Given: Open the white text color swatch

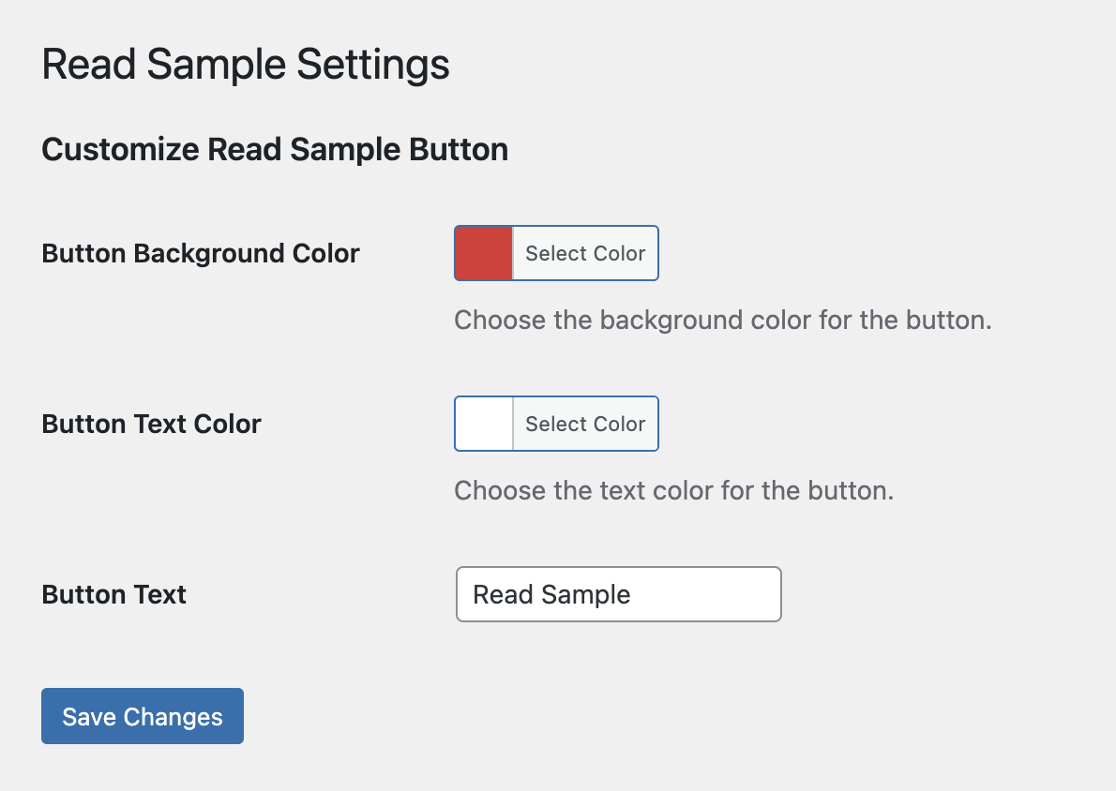Looking at the screenshot, I should tap(484, 424).
